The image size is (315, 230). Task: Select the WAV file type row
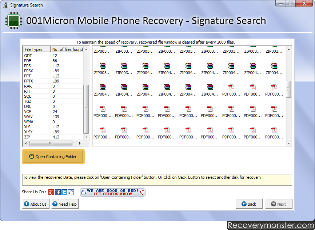pyautogui.click(x=53, y=117)
